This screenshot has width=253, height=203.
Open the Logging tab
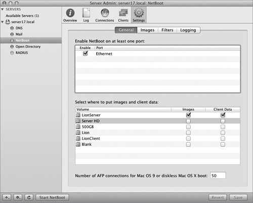coord(188,30)
